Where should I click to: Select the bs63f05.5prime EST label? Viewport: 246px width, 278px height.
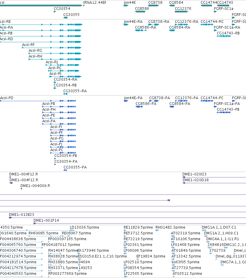pos(186,262)
